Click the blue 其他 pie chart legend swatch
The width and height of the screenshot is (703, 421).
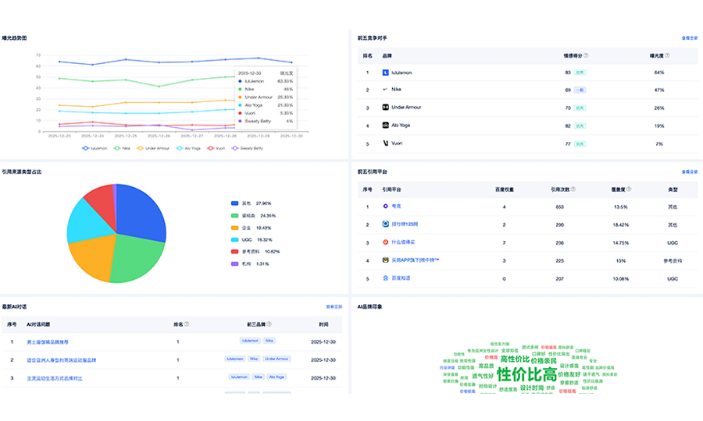coord(234,203)
